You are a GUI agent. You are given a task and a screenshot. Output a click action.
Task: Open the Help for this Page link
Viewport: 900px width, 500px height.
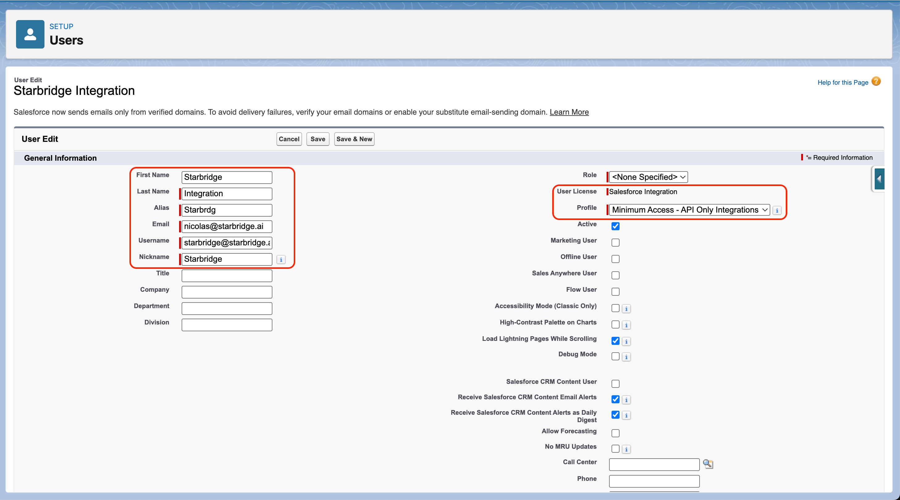tap(842, 83)
